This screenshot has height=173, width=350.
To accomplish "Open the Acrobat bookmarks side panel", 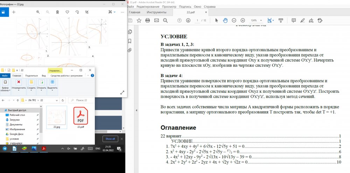I will (130, 41).
